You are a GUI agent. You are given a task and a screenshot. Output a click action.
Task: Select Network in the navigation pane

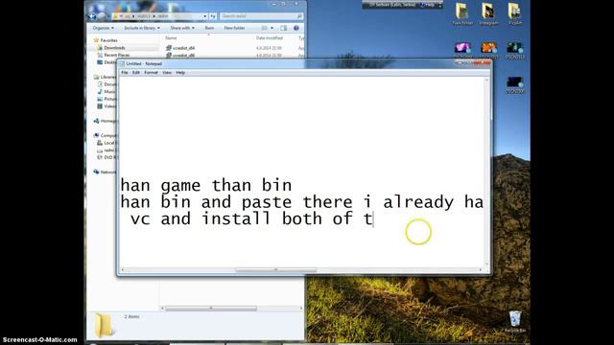click(x=105, y=172)
